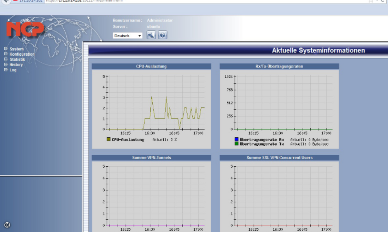Expand the Statistik node plus icon

click(x=6, y=59)
